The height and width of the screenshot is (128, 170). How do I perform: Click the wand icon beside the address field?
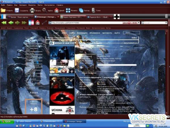click(44, 22)
